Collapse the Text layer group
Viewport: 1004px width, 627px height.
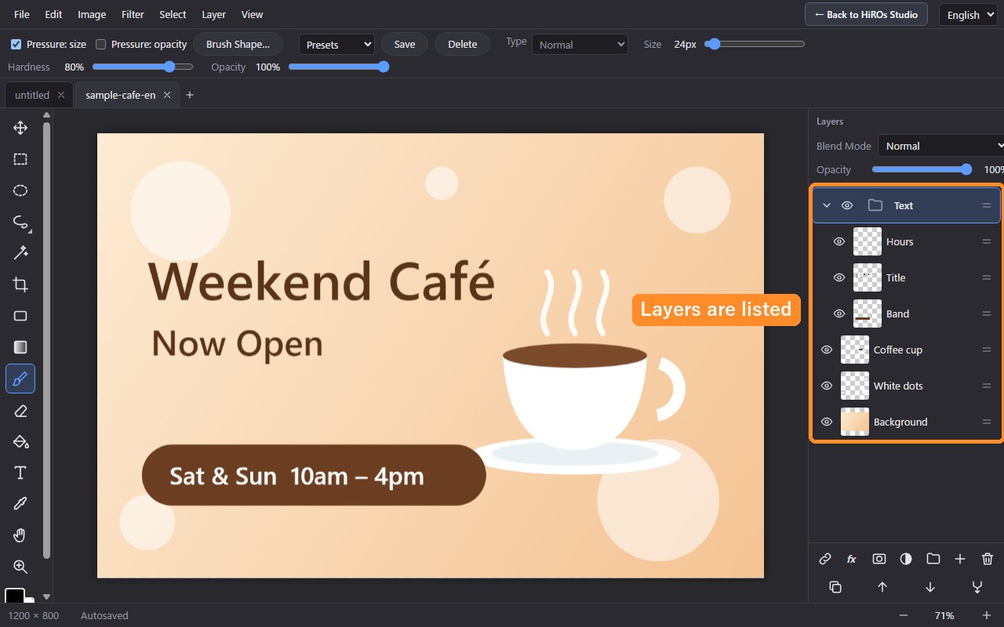tap(826, 205)
